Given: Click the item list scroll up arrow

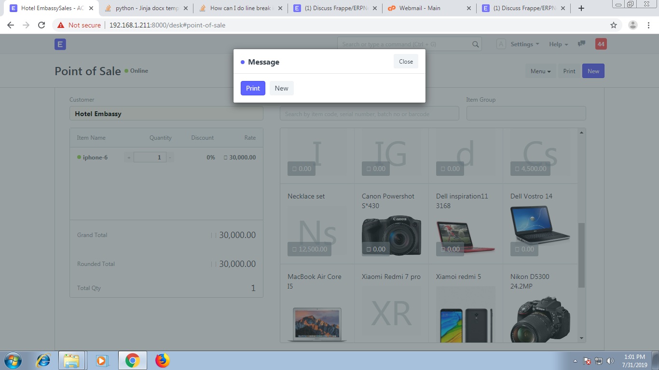Looking at the screenshot, I should 581,132.
